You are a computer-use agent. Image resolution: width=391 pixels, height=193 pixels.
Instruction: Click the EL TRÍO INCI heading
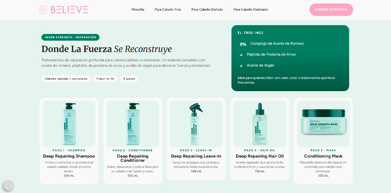click(x=250, y=33)
